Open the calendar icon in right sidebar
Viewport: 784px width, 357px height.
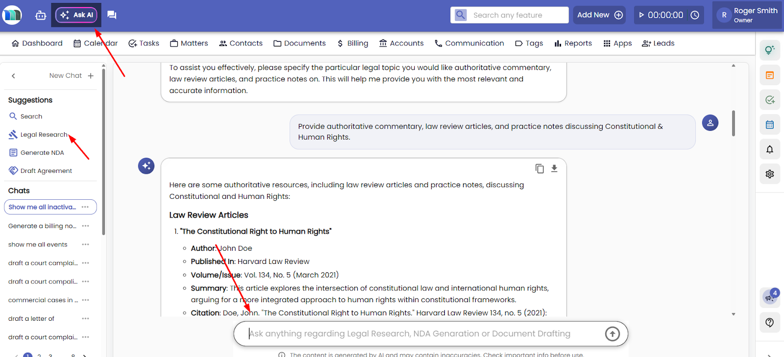click(770, 125)
